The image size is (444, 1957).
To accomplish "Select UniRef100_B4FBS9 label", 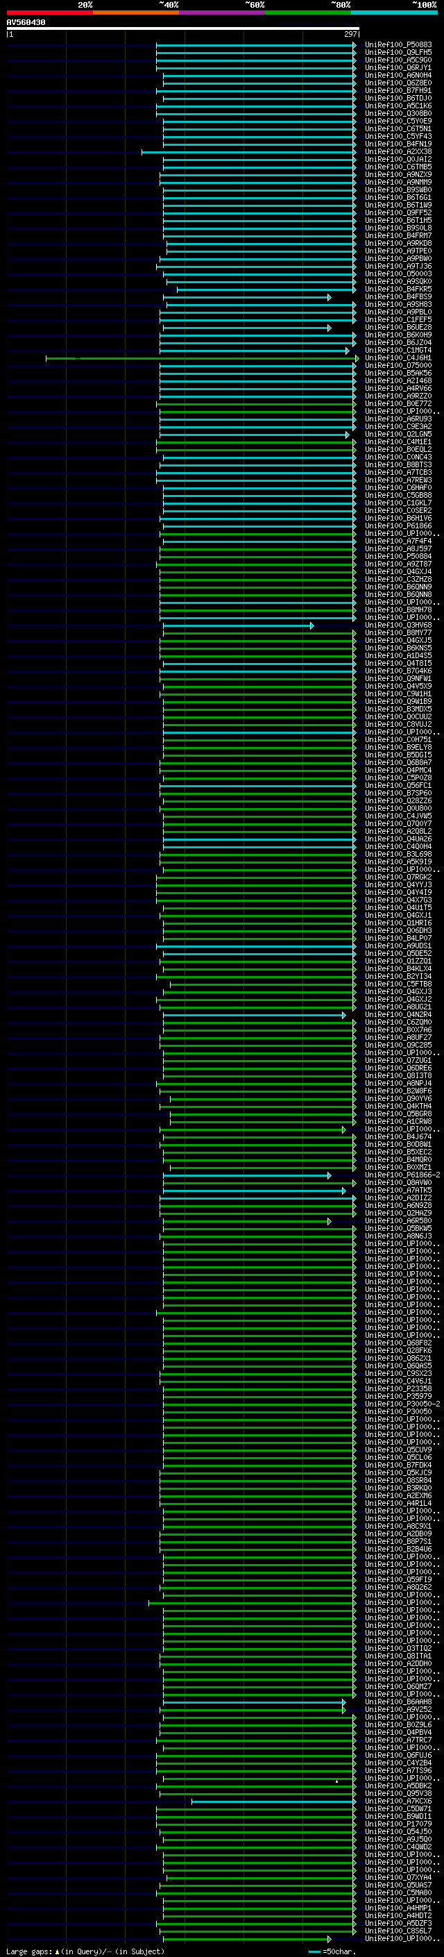I will tap(398, 297).
